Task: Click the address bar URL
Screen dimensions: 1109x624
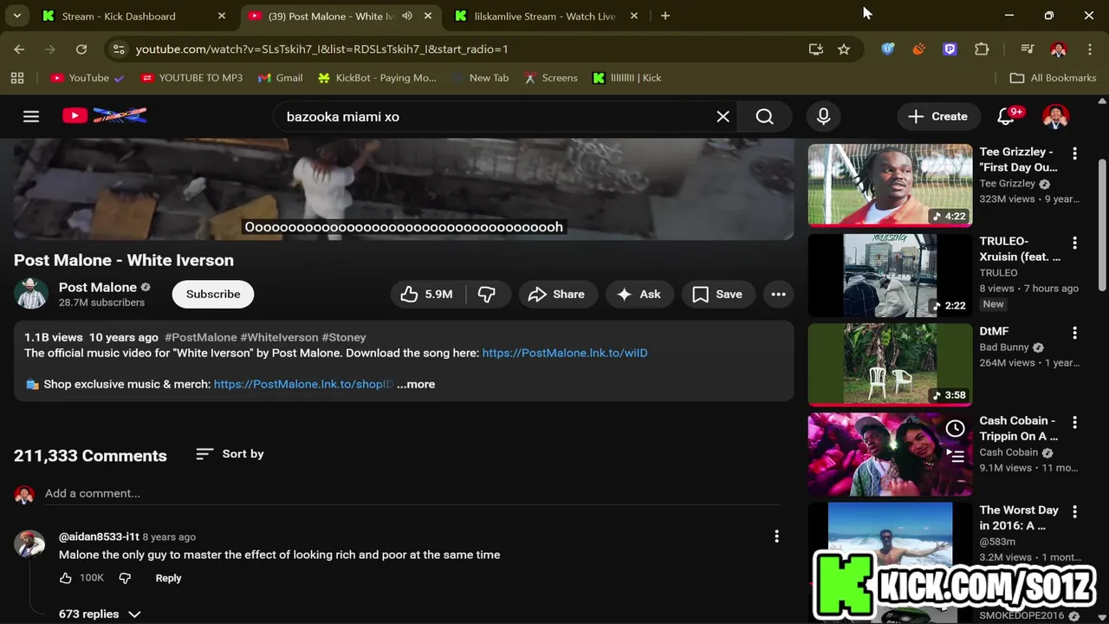Action: (x=321, y=49)
